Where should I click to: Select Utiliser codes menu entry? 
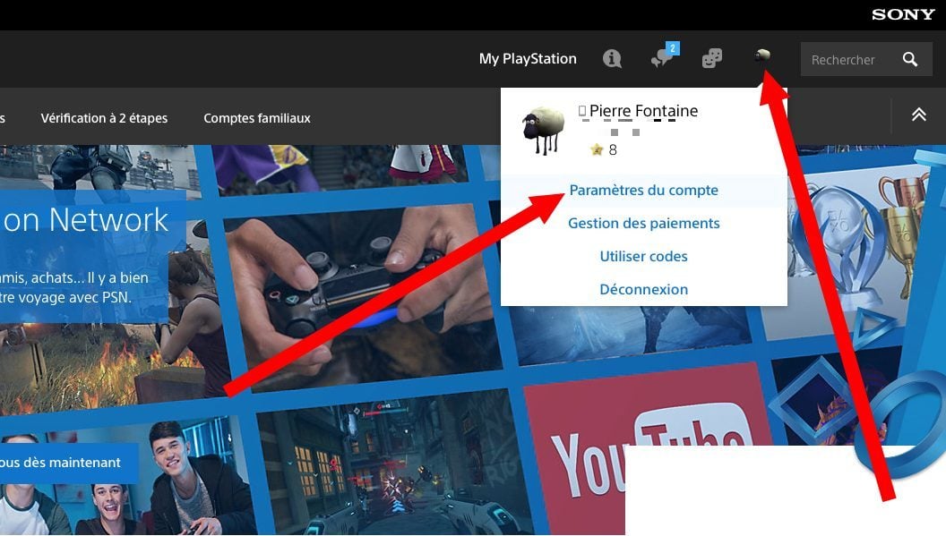point(644,256)
